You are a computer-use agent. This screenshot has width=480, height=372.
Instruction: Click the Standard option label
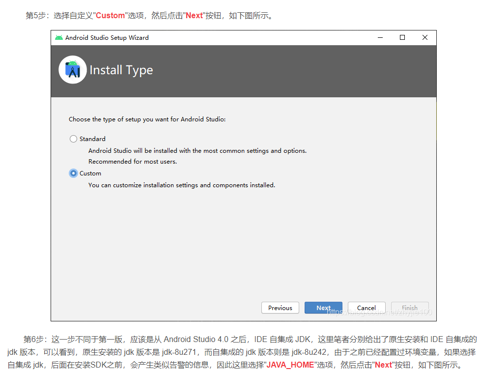tap(92, 139)
